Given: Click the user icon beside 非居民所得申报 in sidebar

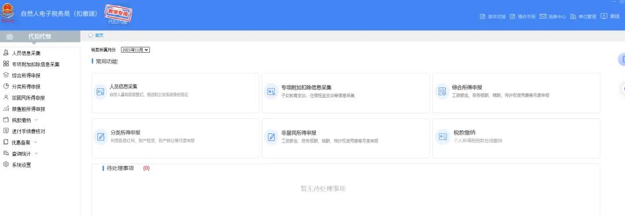Looking at the screenshot, I should (6, 98).
